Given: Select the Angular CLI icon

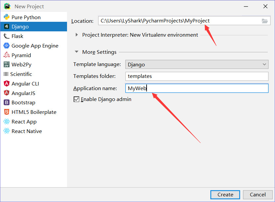Looking at the screenshot, I should point(6,84).
